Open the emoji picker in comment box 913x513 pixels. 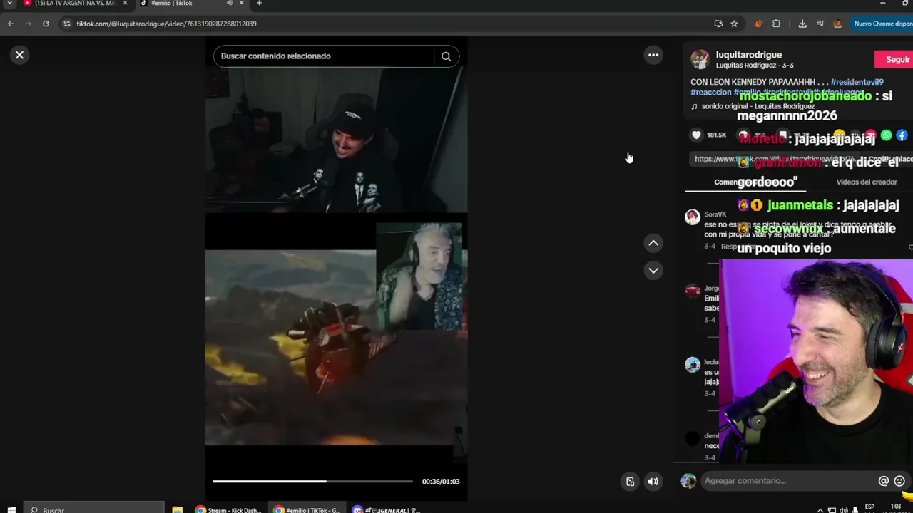click(899, 481)
